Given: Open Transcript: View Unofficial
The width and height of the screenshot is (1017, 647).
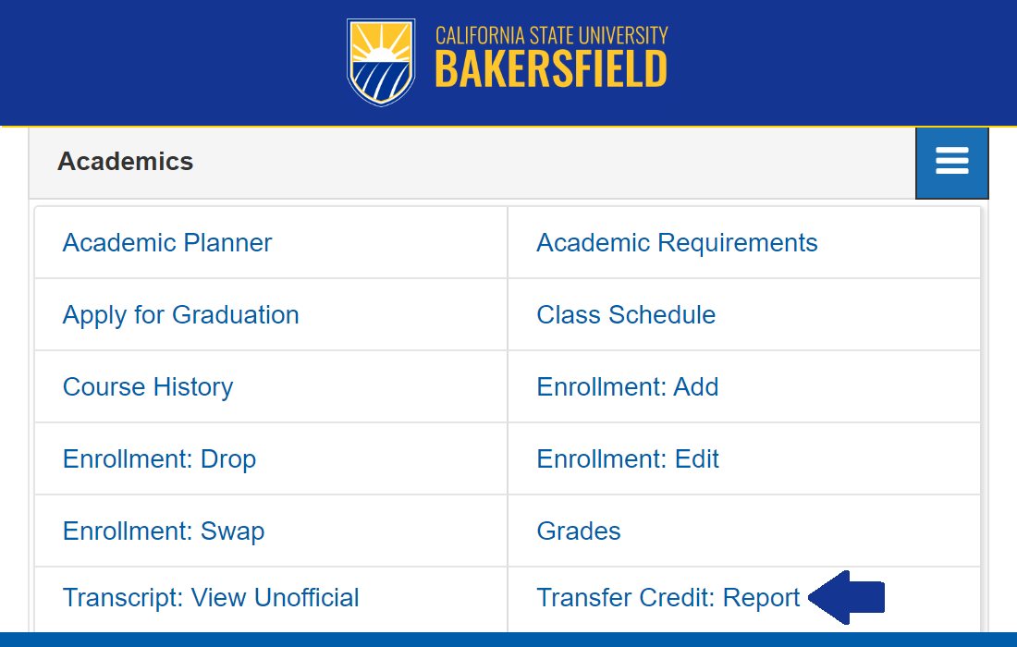Looking at the screenshot, I should pyautogui.click(x=211, y=597).
